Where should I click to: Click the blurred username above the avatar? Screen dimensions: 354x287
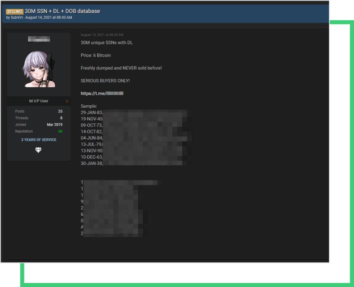pyautogui.click(x=39, y=39)
